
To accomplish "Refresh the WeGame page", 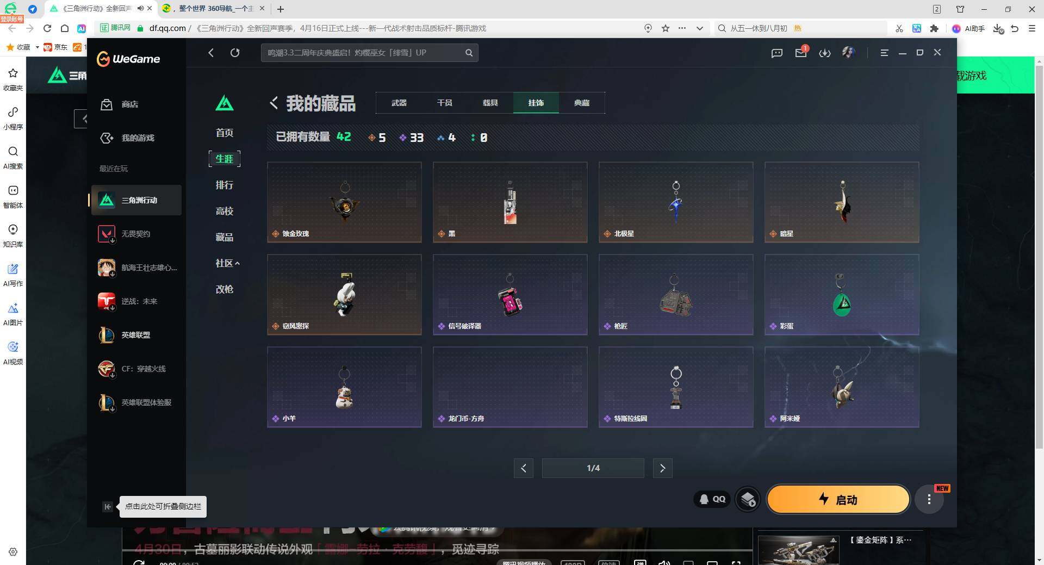I will pyautogui.click(x=235, y=53).
